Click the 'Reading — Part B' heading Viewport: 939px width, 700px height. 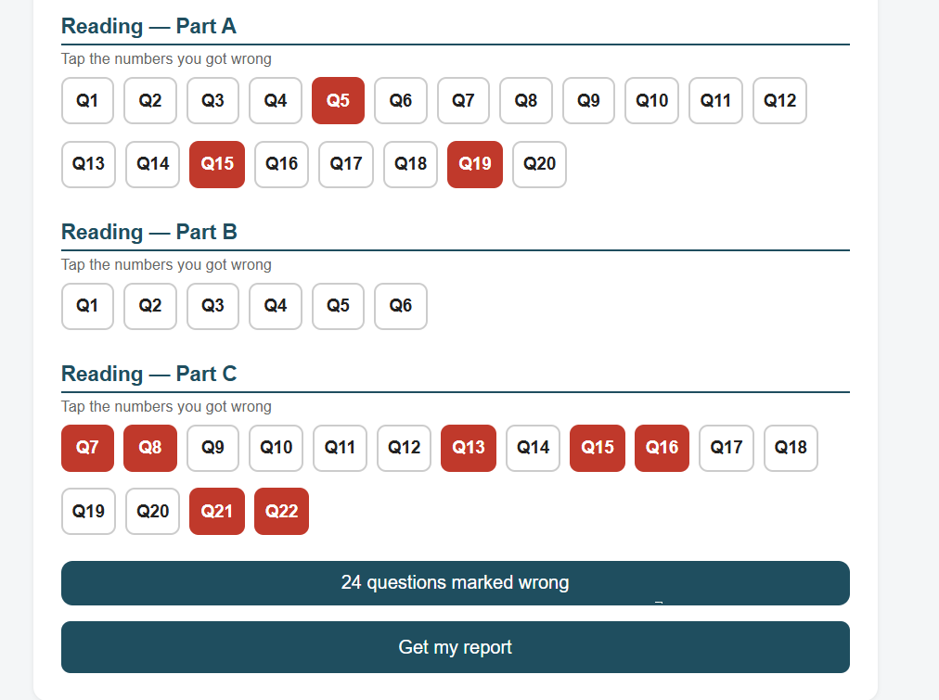point(149,232)
